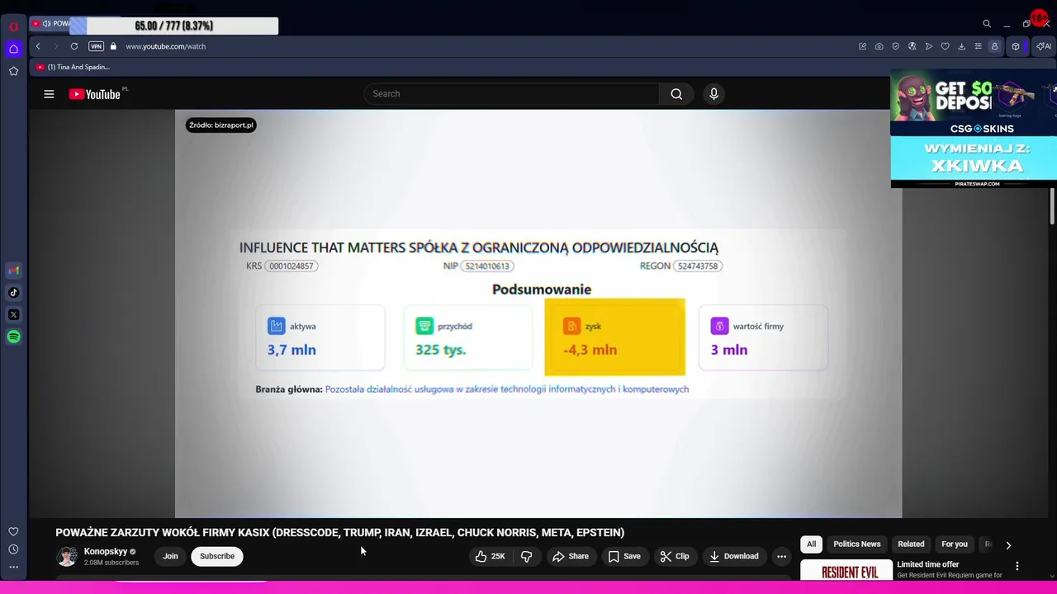
Task: Open Easy Setup sliders icon
Action: point(978,46)
